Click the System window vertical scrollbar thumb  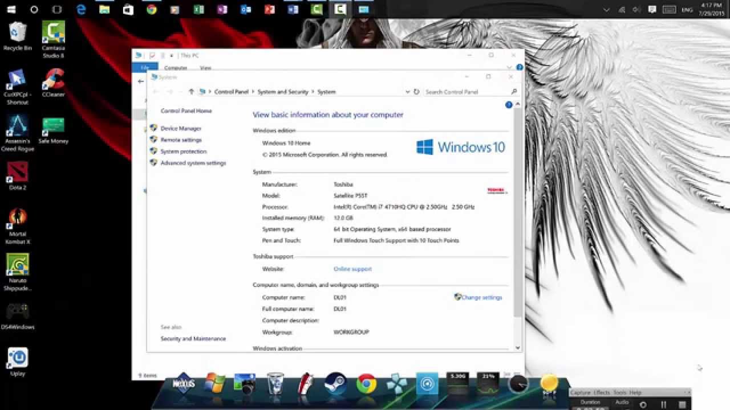[x=518, y=212]
